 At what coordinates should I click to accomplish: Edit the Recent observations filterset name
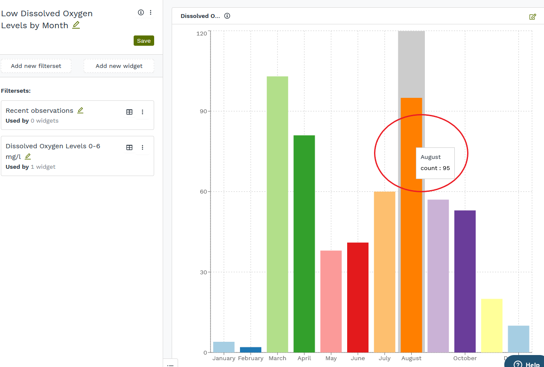pyautogui.click(x=80, y=111)
